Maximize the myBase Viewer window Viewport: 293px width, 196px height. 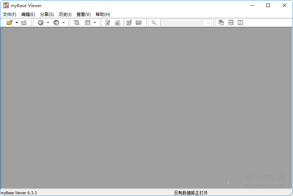coord(268,5)
